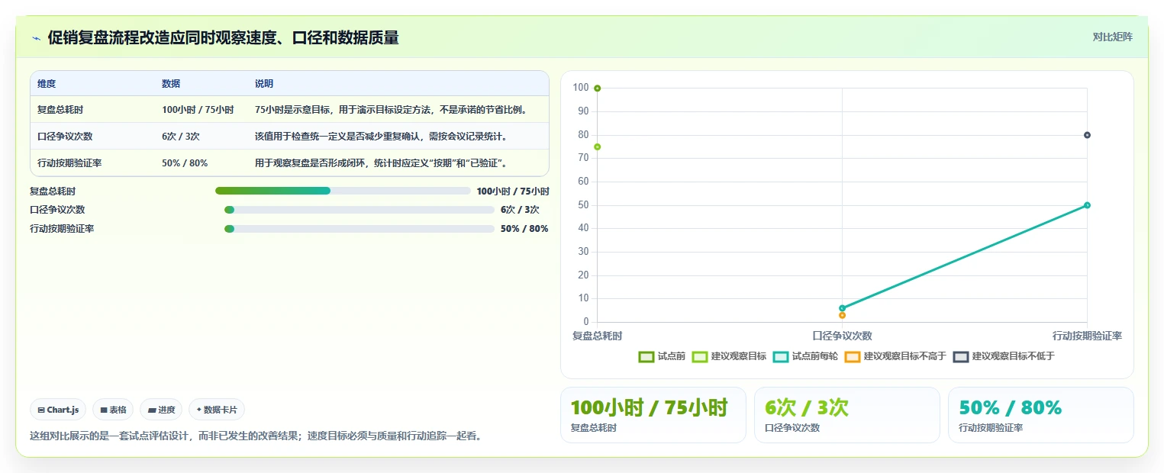This screenshot has height=473, width=1164.
Task: Click the 50% / 80% value beside the progress bar
Action: point(524,229)
